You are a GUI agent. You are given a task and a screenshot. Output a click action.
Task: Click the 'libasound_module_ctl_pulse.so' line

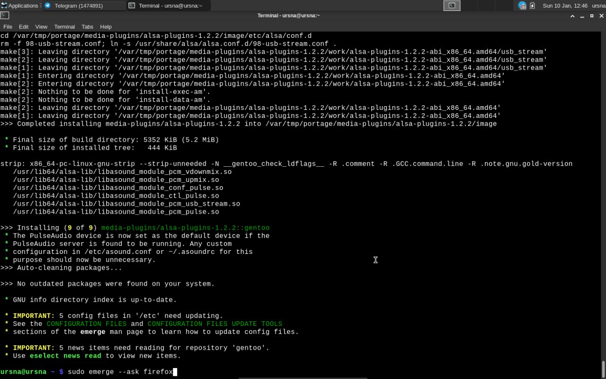pyautogui.click(x=116, y=196)
